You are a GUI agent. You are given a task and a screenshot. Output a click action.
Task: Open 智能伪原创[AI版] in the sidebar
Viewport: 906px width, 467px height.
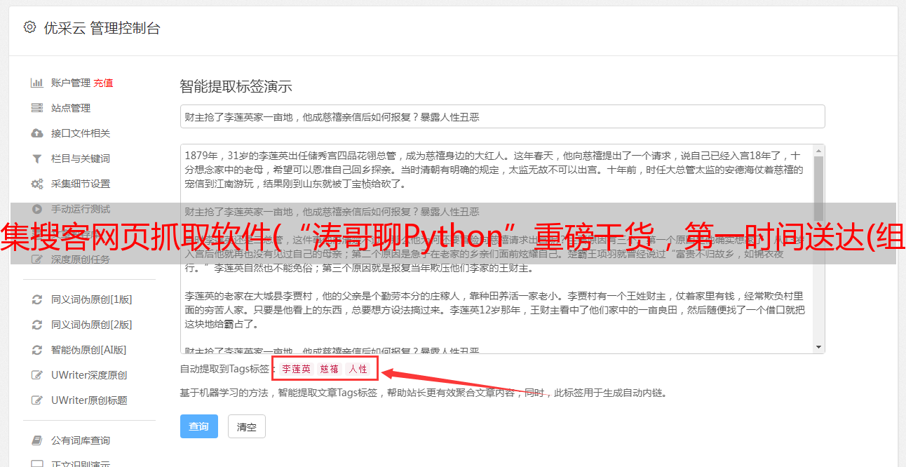(88, 350)
